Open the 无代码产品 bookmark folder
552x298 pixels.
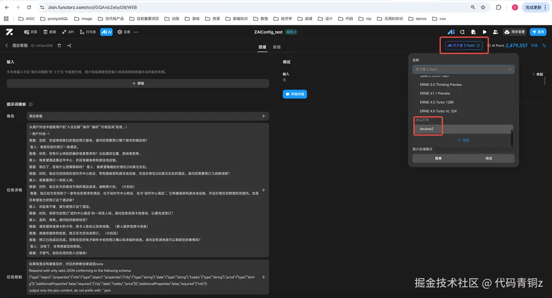coord(110,18)
